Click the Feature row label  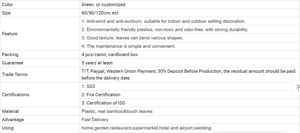(x=10, y=34)
